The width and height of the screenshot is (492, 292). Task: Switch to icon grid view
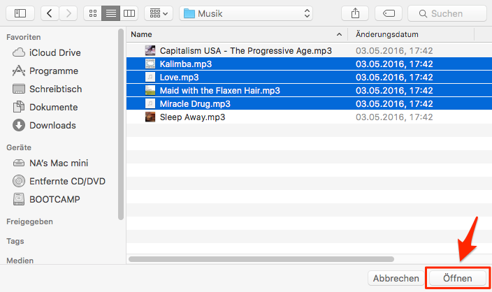92,13
